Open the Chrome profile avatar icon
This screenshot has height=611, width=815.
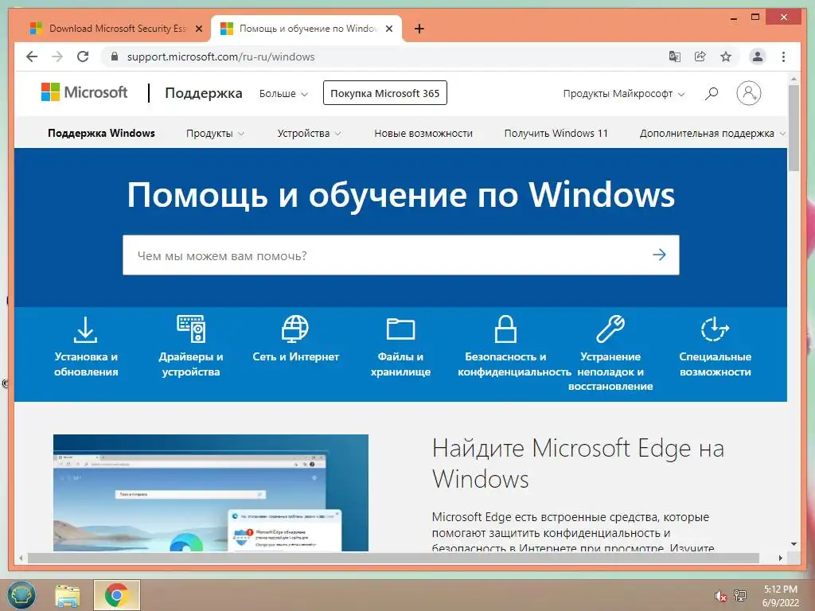[x=758, y=56]
